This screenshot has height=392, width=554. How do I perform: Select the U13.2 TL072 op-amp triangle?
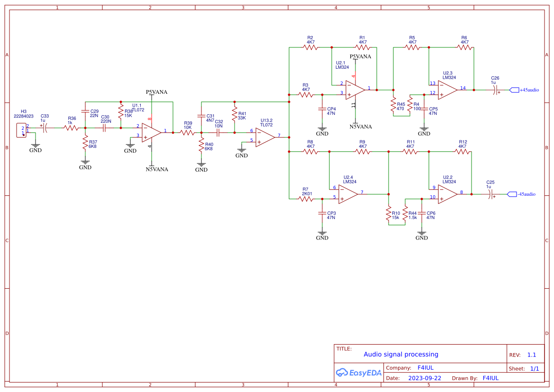pyautogui.click(x=265, y=137)
